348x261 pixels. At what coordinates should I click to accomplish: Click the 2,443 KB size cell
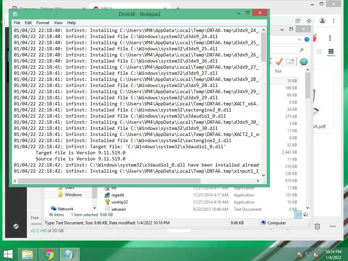(290, 152)
